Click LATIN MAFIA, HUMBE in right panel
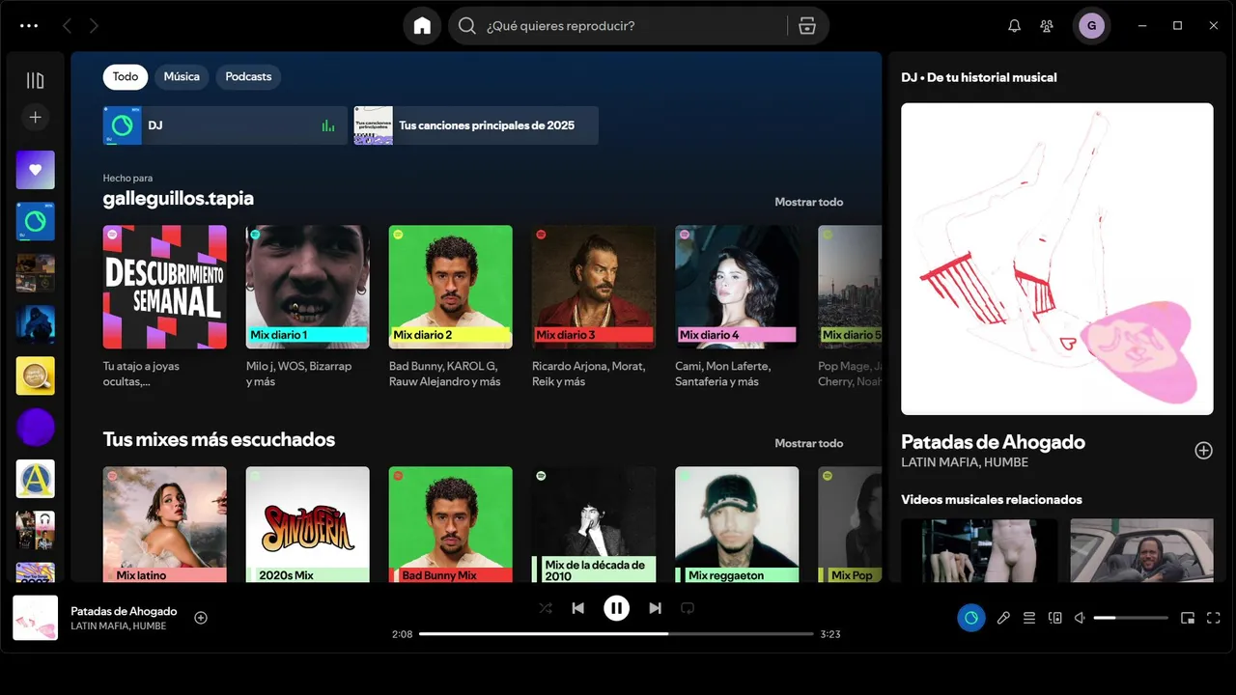This screenshot has height=695, width=1236. point(965,462)
